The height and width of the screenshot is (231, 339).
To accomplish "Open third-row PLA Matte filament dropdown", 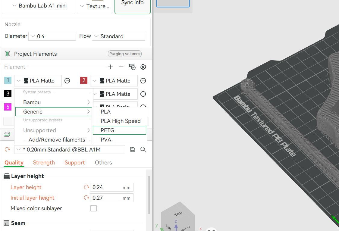I will coord(115,94).
